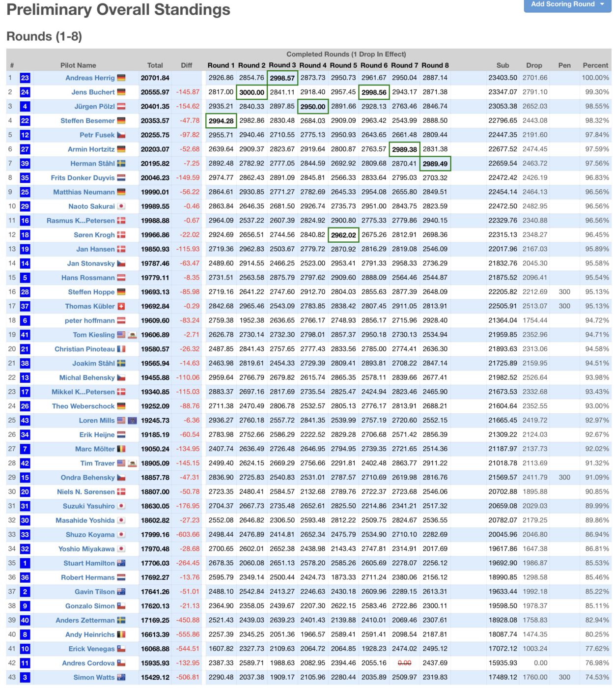Click the German flag beside Steffen Besemer
615x688 pixels.
(x=121, y=121)
